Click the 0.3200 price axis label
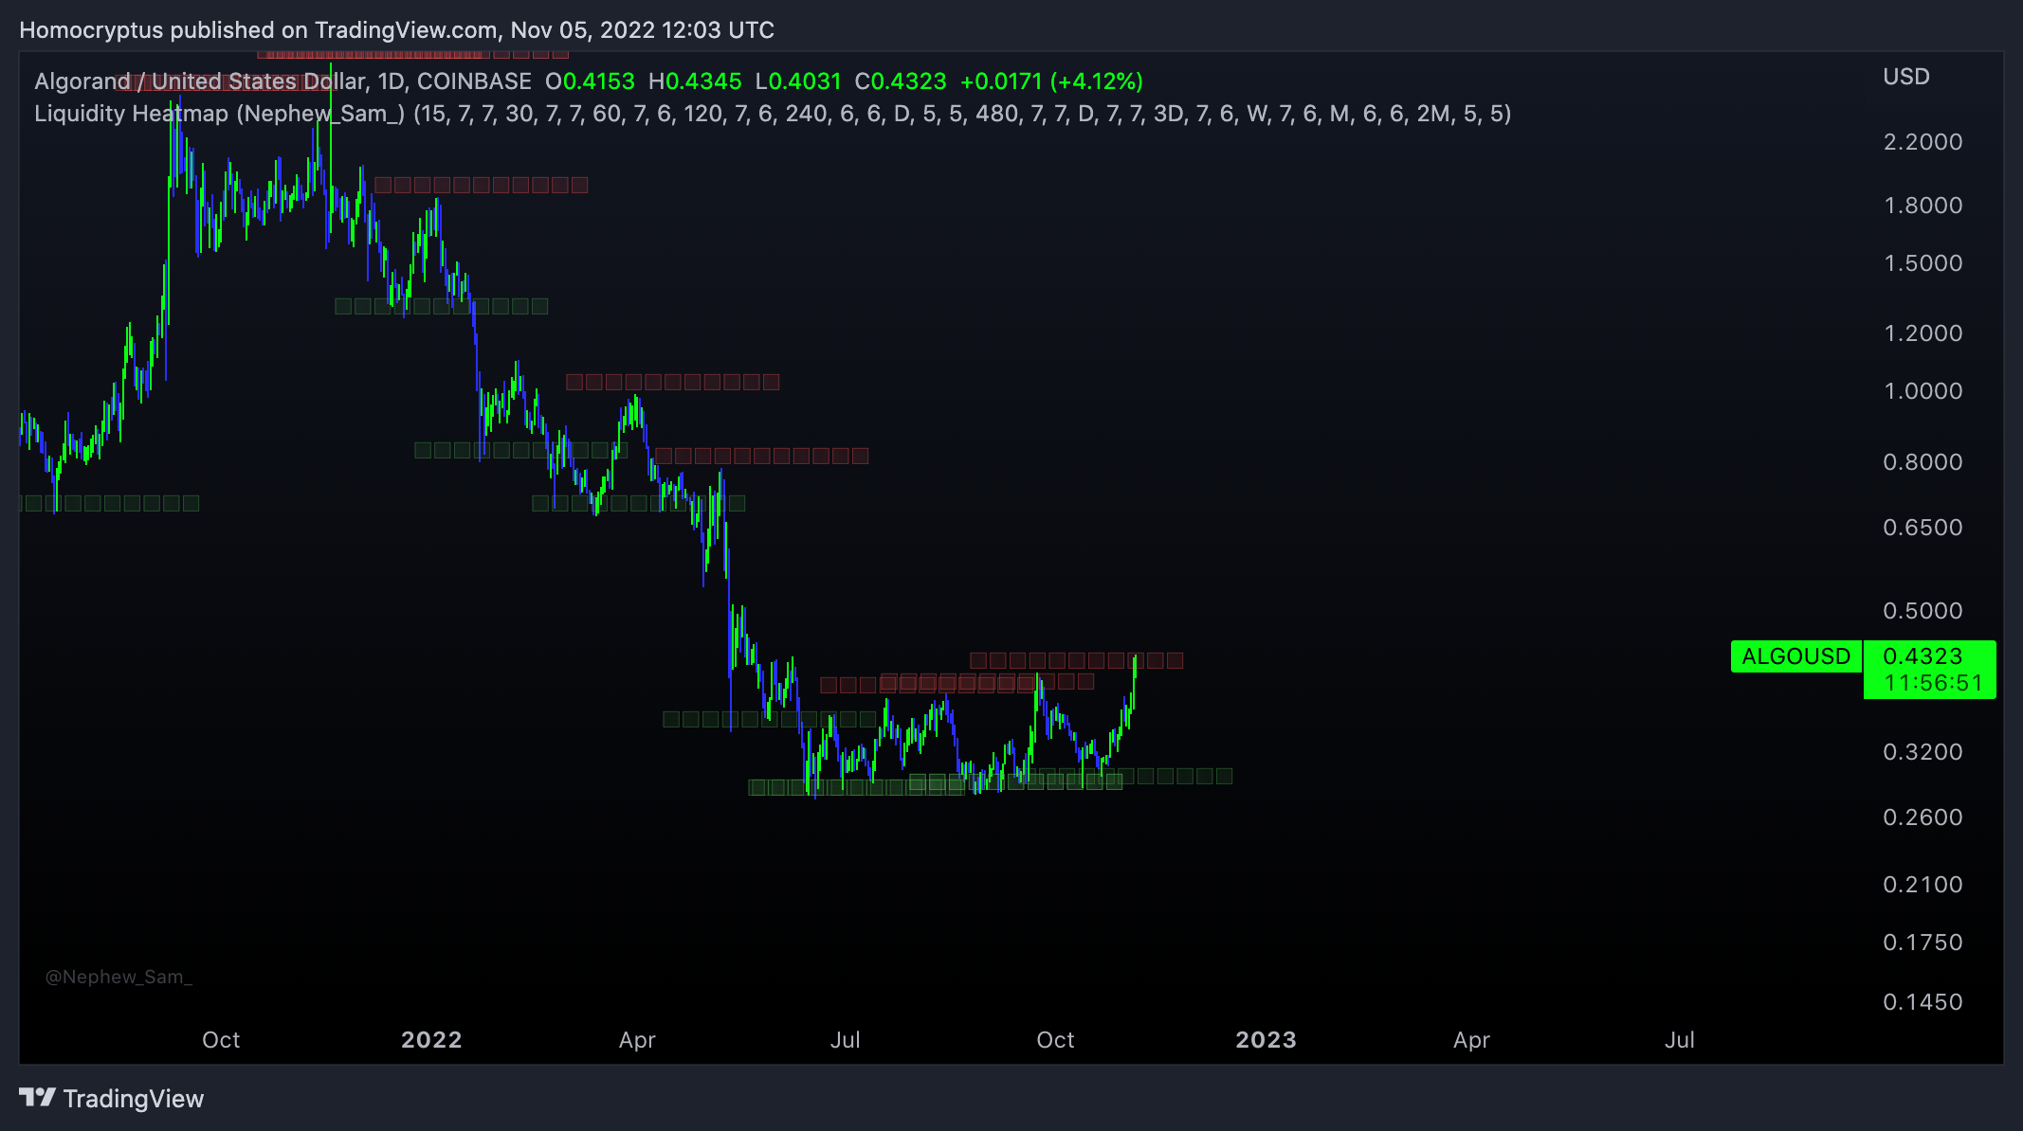This screenshot has height=1131, width=2023. click(1923, 752)
